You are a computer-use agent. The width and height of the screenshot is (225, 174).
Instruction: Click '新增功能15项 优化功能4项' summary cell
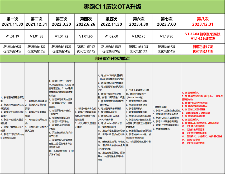coord(62,49)
